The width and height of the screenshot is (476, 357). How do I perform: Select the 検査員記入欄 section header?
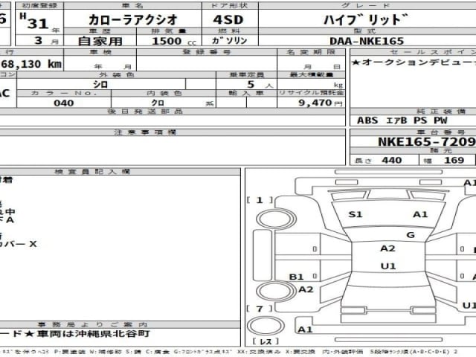coord(120,172)
